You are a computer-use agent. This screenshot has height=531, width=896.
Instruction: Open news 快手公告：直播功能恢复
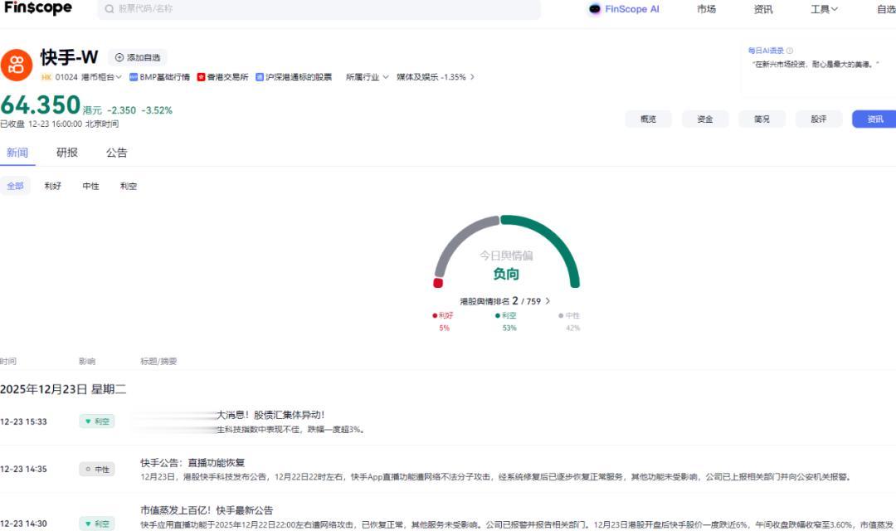(192, 462)
